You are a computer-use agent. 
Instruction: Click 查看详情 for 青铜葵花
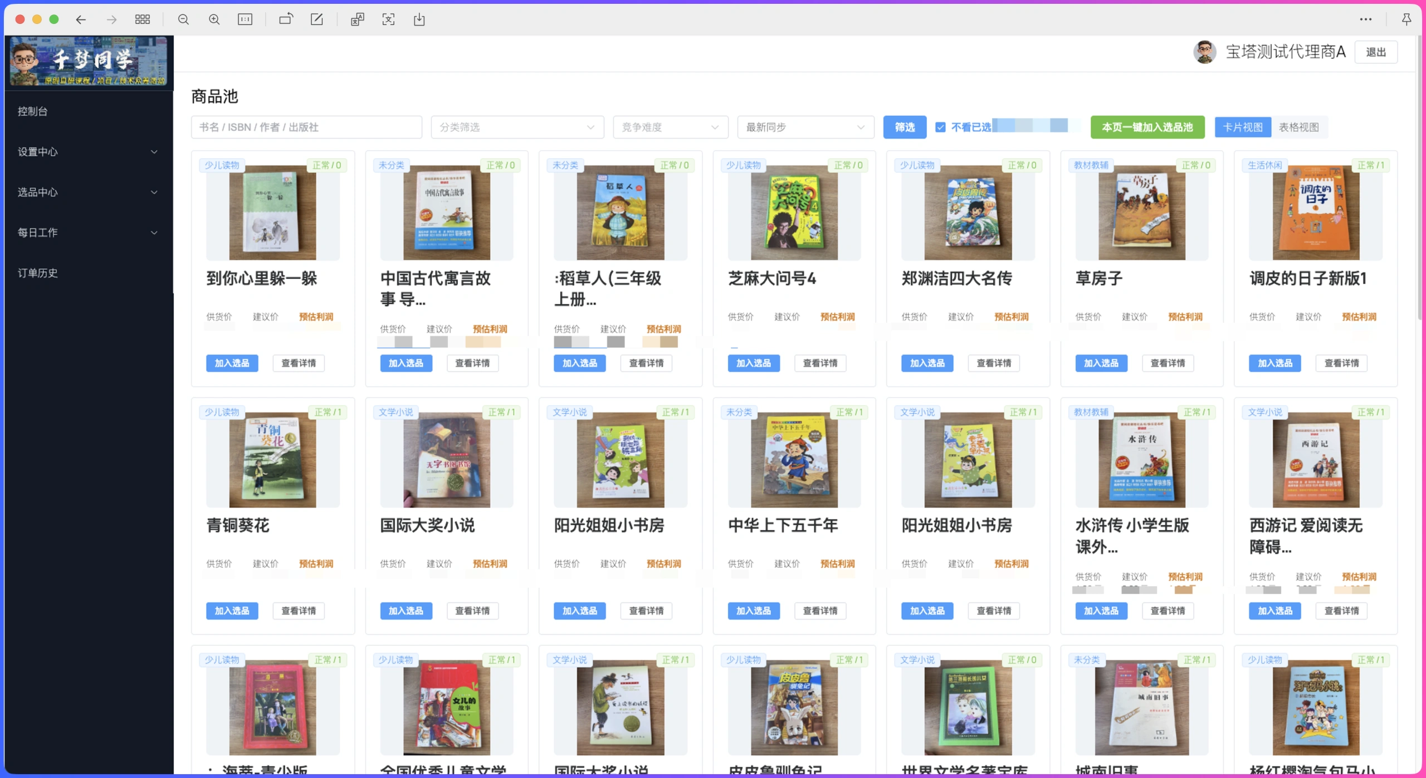pyautogui.click(x=299, y=611)
